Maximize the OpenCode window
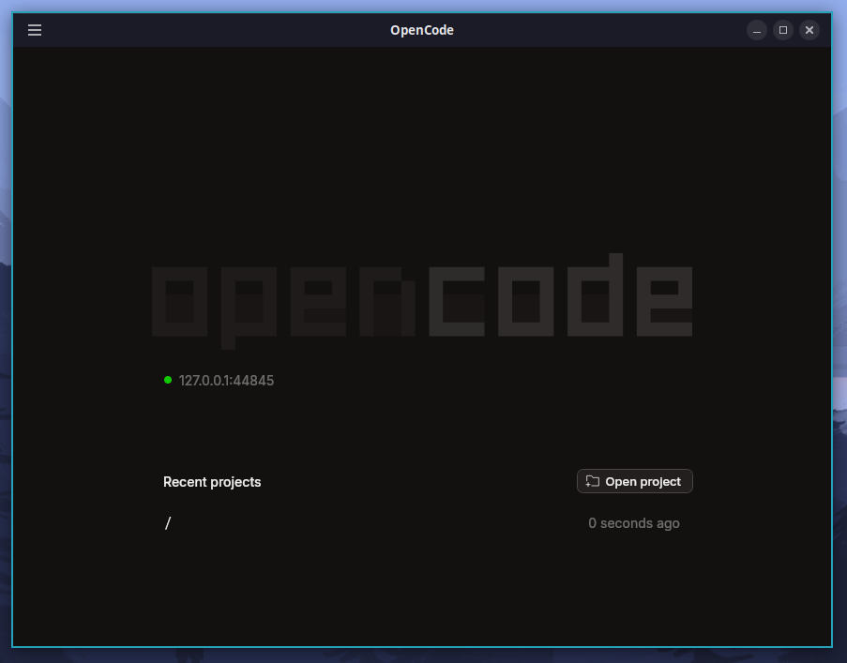This screenshot has height=663, width=847. (782, 30)
